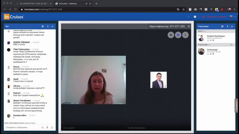Click the faint signal icon in header
The width and height of the screenshot is (239, 134).
coord(189,17)
